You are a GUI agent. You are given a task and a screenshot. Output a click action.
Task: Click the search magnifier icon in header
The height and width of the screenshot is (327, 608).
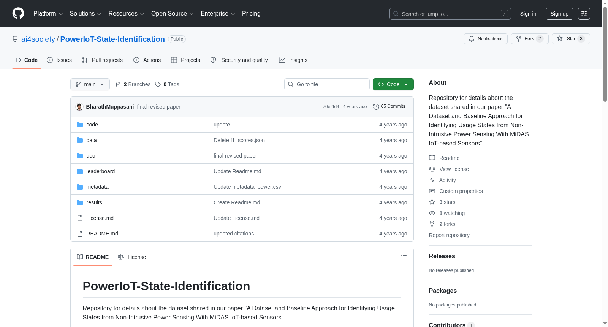click(x=396, y=14)
